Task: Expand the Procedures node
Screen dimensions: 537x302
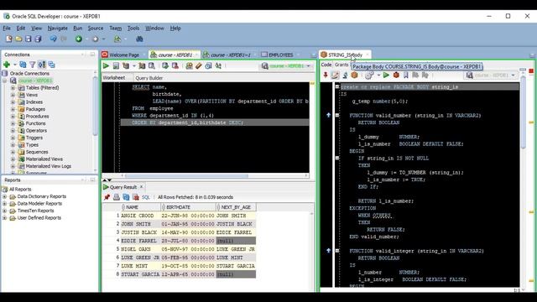Action: click(x=13, y=117)
